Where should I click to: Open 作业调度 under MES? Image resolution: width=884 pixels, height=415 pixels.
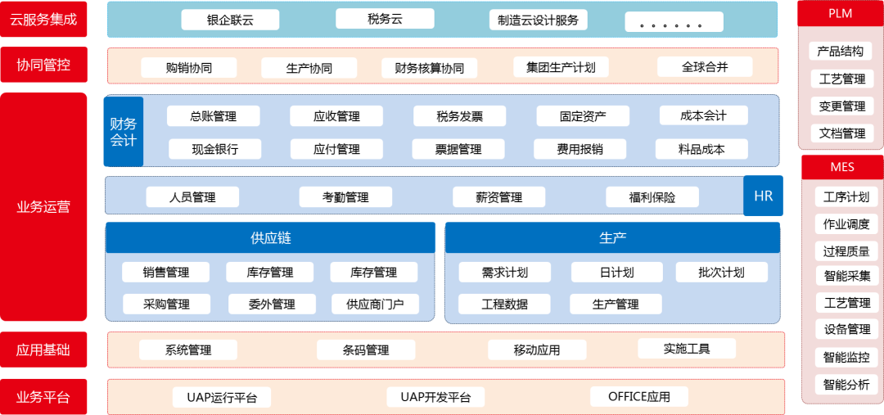846,223
